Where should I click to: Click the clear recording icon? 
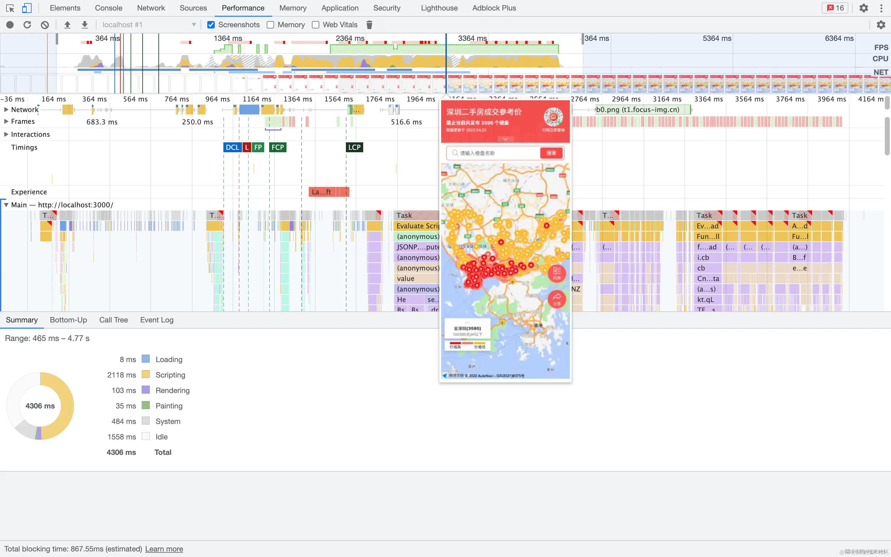tap(45, 25)
